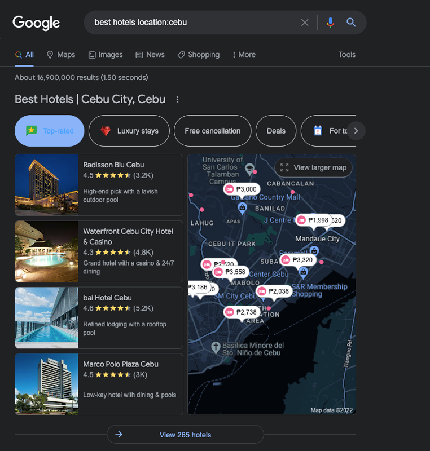Select the Free cancellation filter chip
The width and height of the screenshot is (430, 451).
[x=213, y=131]
